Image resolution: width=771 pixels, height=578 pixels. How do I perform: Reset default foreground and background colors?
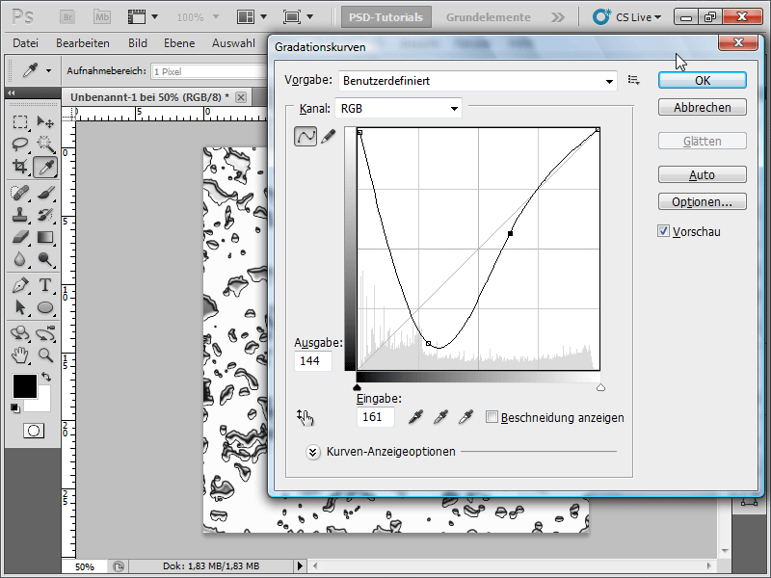click(x=15, y=407)
